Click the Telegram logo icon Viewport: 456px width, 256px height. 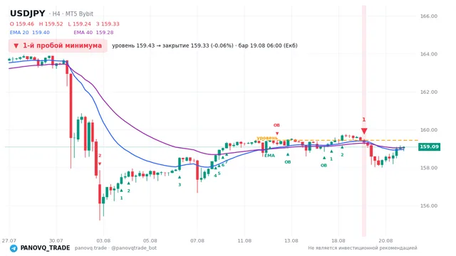[x=14, y=248]
